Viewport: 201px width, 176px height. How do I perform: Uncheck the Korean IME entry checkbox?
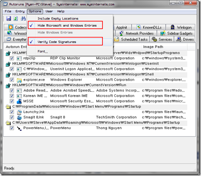coord(12,96)
